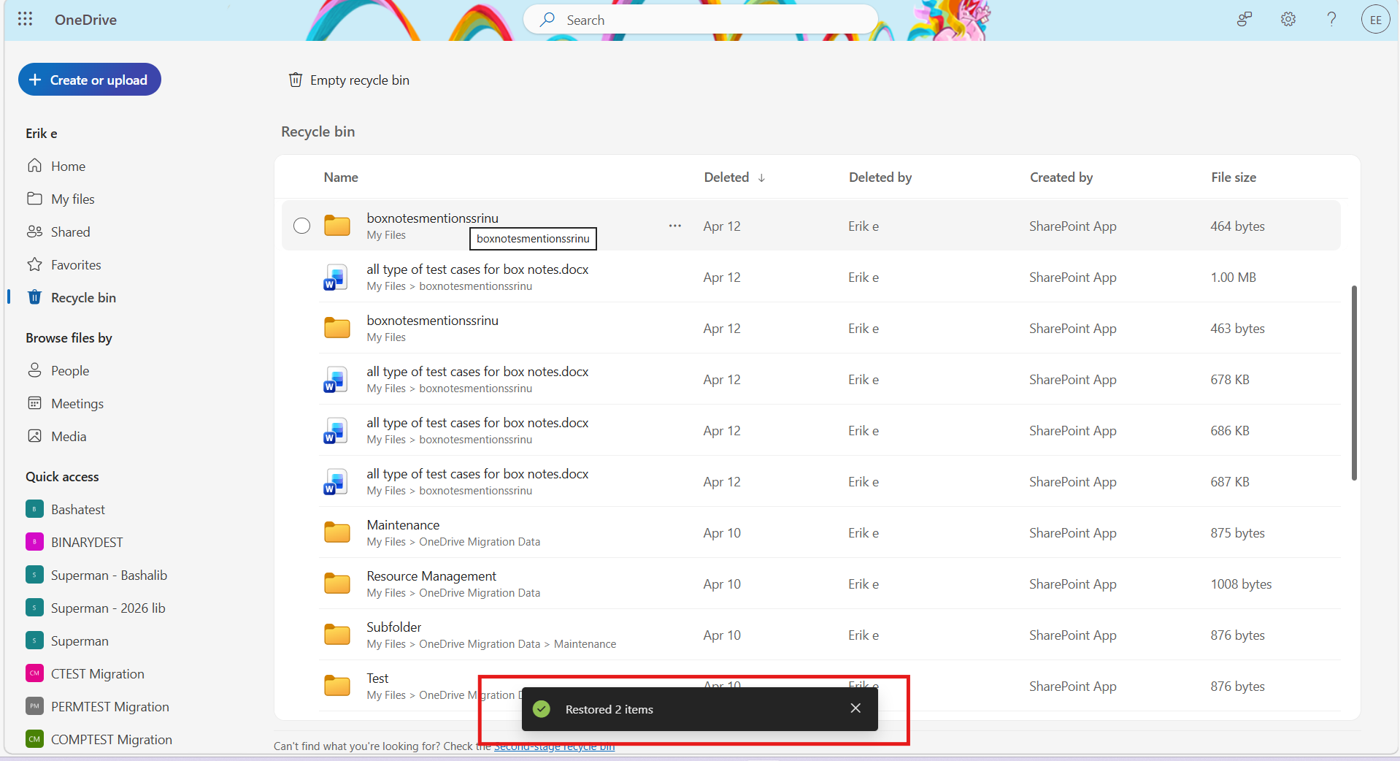Image resolution: width=1400 pixels, height=761 pixels.
Task: Open the settings gear icon
Action: (1288, 19)
